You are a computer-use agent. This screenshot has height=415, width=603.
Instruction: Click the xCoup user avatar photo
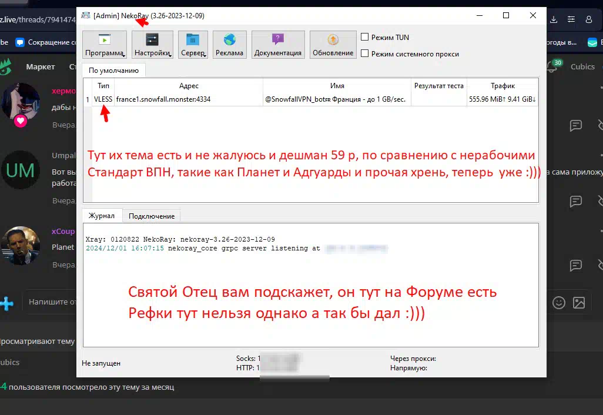tap(21, 245)
